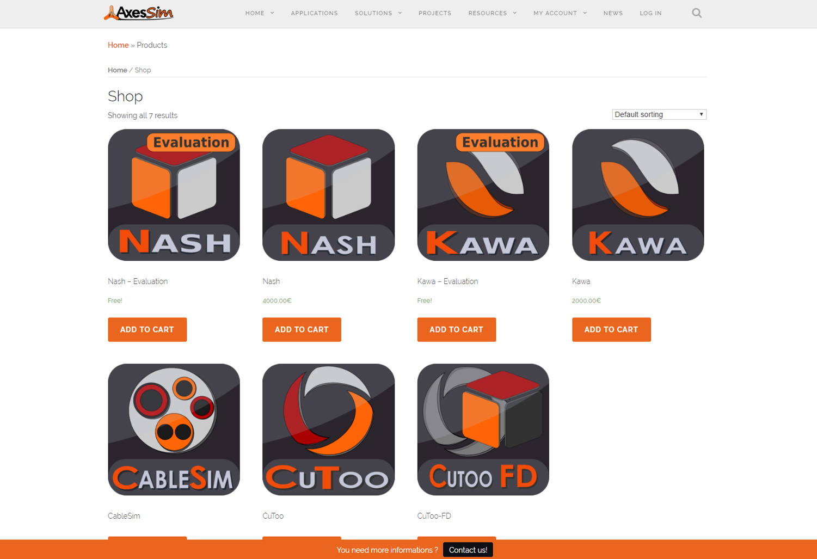Click the 4000,00€ price text

pos(277,300)
